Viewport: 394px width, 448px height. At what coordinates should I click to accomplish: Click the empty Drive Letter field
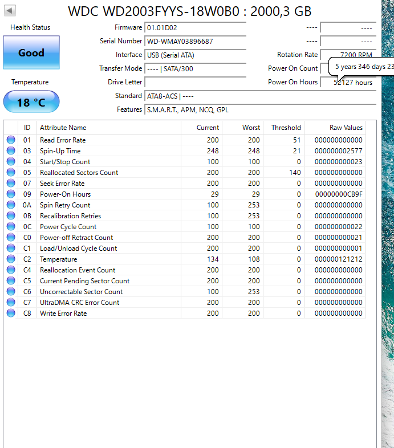[x=195, y=83]
